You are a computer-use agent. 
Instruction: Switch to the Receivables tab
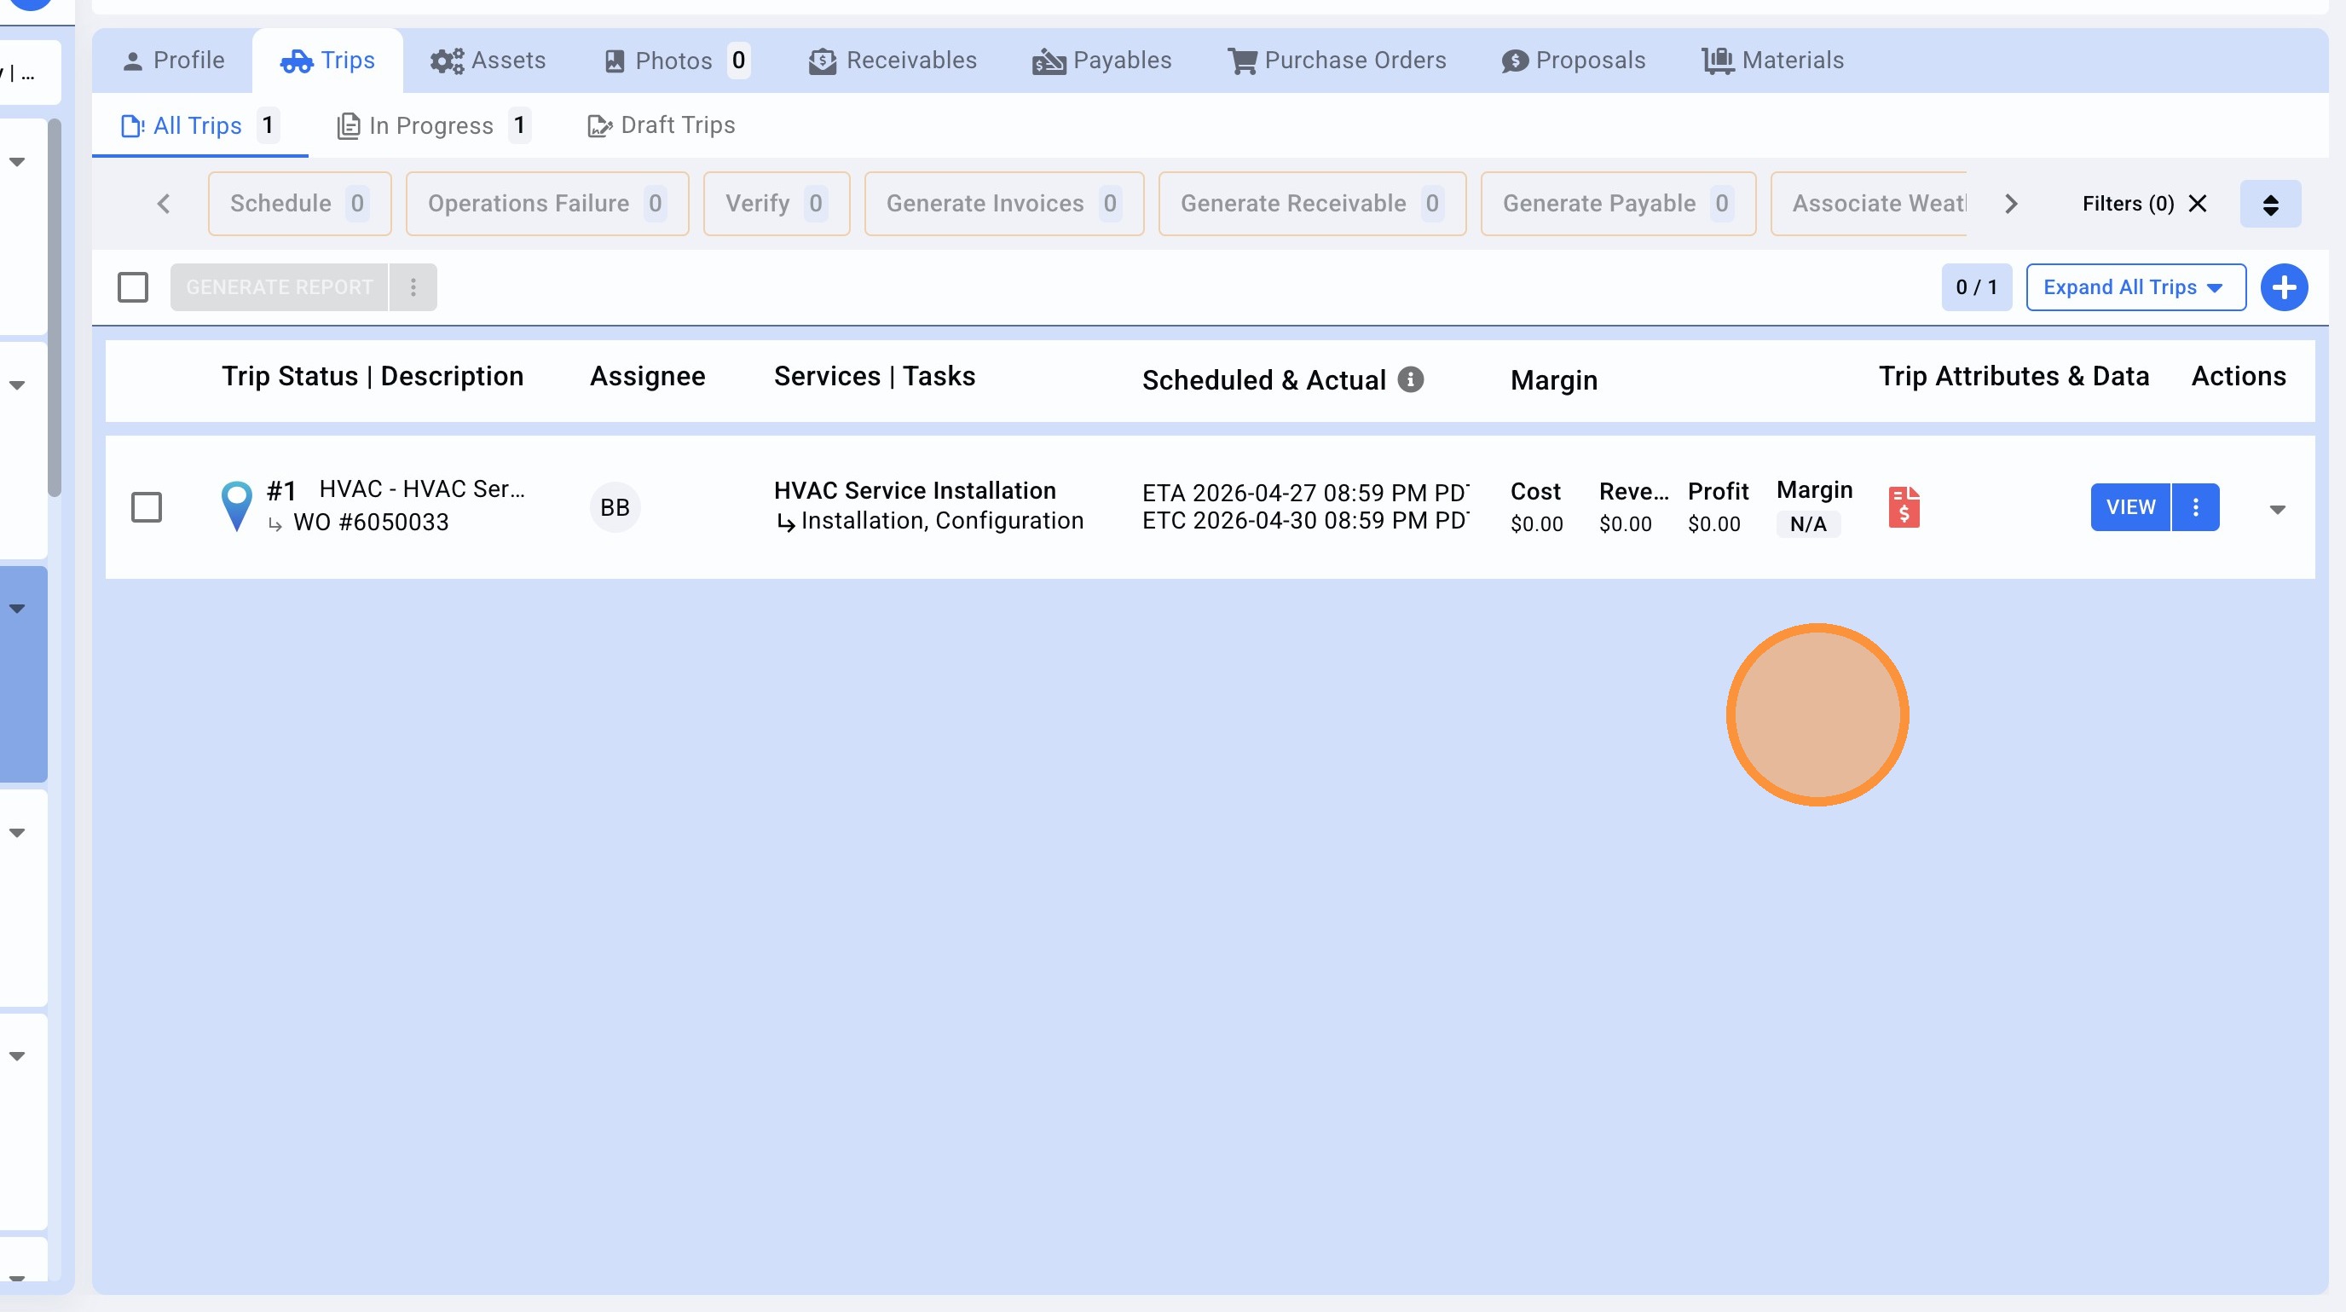pos(893,60)
